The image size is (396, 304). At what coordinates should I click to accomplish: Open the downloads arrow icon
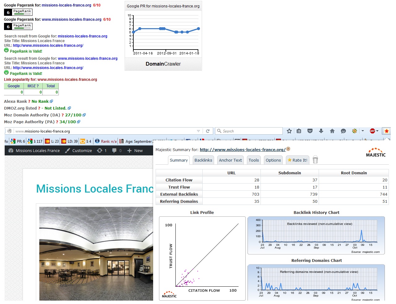pyautogui.click(x=321, y=131)
